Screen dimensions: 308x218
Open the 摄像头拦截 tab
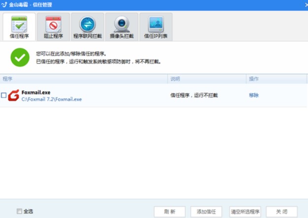(x=121, y=27)
